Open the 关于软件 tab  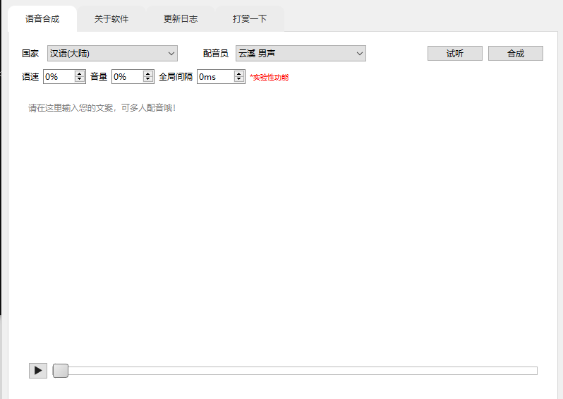[x=111, y=18]
